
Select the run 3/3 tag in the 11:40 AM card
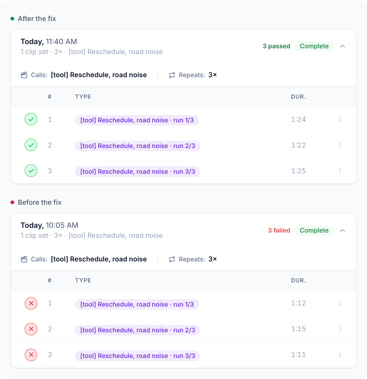pos(138,172)
